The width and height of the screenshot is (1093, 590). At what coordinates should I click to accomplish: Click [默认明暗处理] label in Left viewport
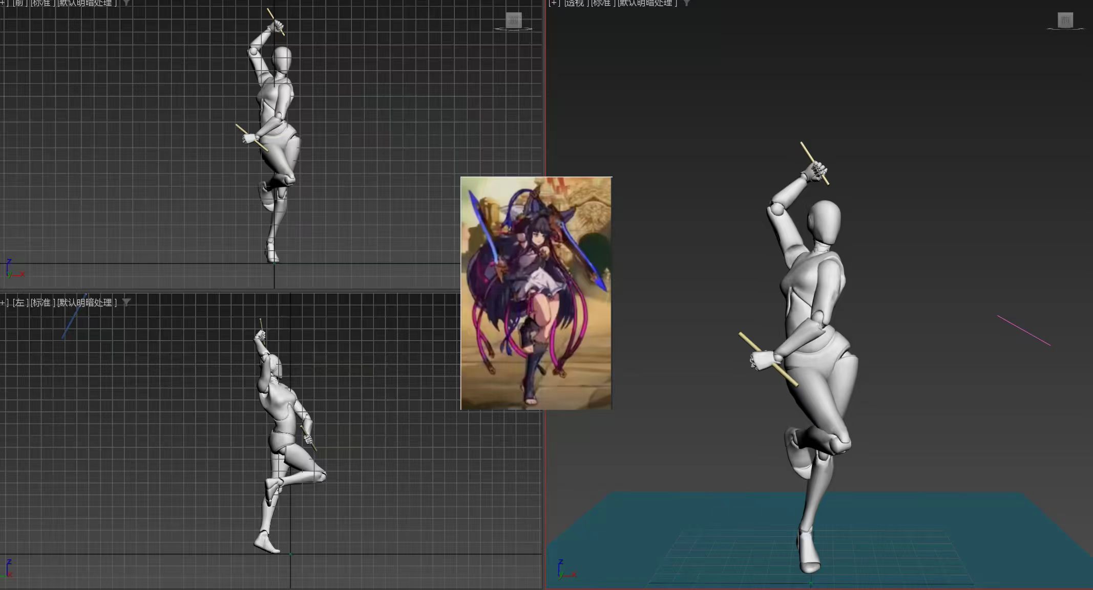87,302
